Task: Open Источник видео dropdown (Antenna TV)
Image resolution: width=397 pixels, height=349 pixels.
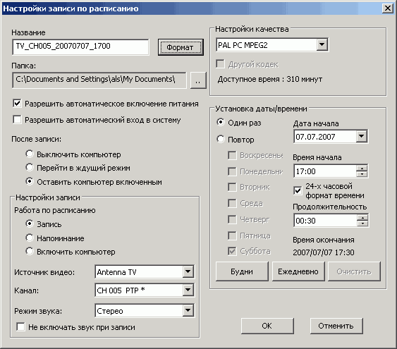Action: pyautogui.click(x=188, y=272)
